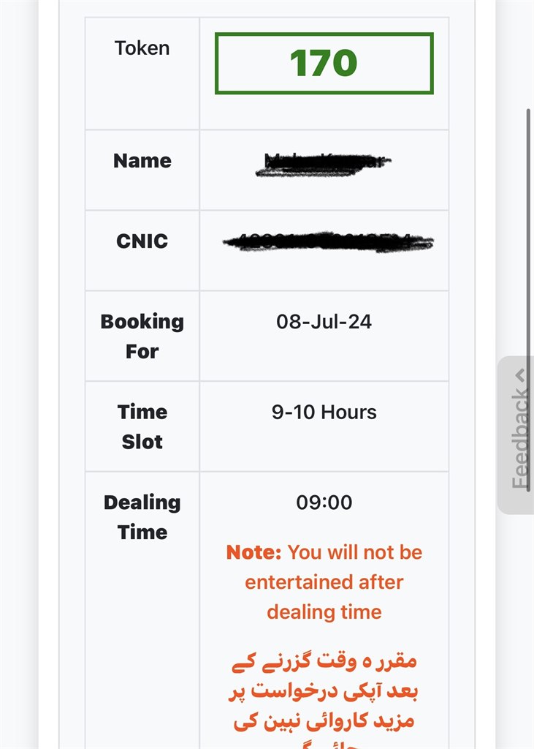Select the Name row label
Viewport: 534px width, 749px height.
coord(142,161)
